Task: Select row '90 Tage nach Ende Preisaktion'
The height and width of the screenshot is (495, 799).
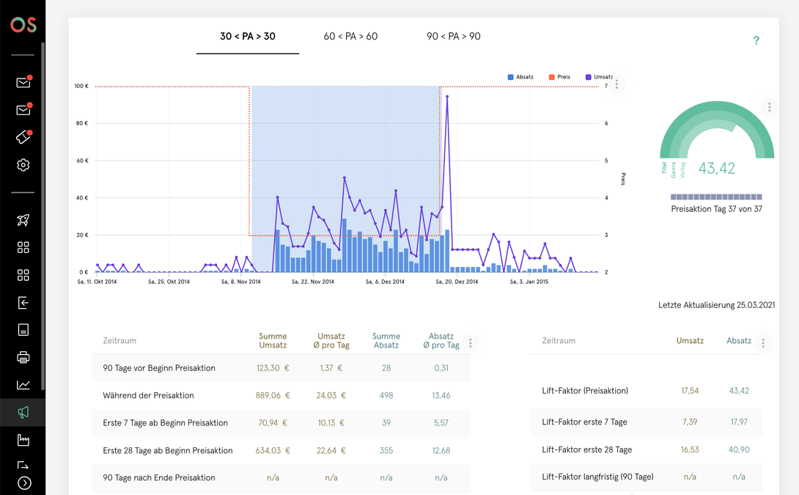Action: 281,477
